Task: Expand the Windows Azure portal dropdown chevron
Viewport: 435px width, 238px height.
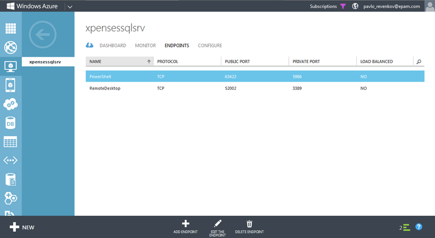Action: pos(70,7)
